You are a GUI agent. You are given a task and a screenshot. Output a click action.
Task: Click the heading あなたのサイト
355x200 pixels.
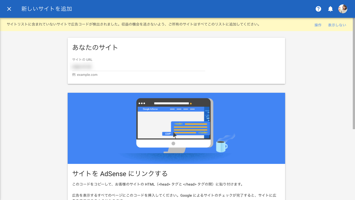click(95, 47)
